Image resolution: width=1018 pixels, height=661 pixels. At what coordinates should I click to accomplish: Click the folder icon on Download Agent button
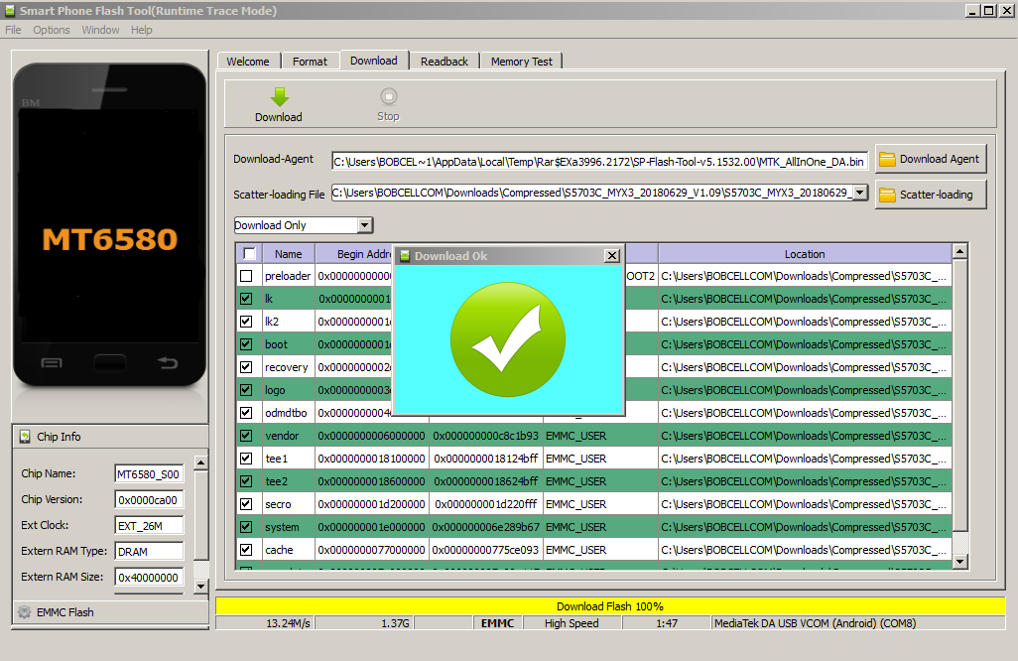[x=887, y=159]
